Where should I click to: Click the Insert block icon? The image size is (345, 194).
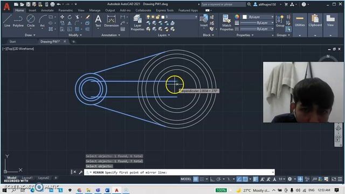coord(204,21)
